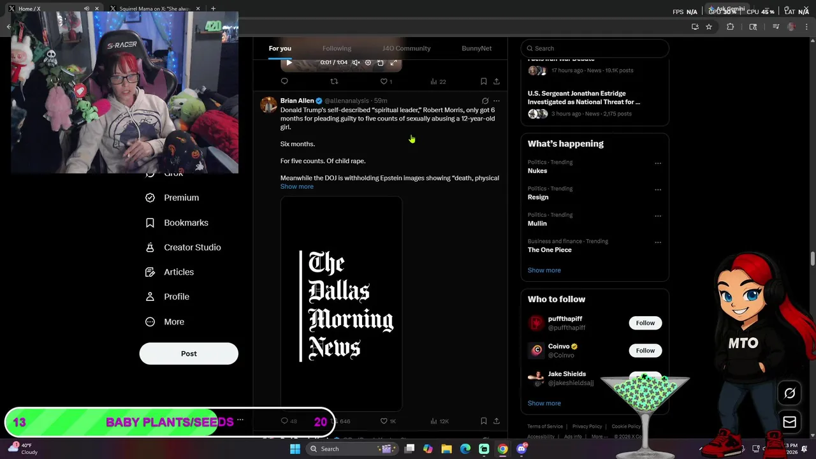Share Brian Allen's post
The width and height of the screenshot is (816, 459).
[x=497, y=421]
